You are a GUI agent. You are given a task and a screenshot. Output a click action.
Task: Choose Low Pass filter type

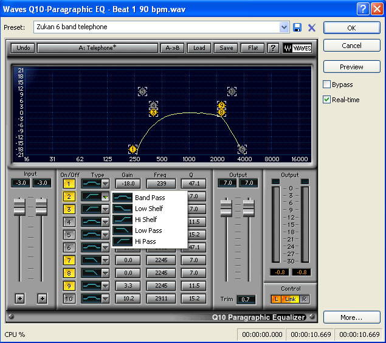coord(150,230)
